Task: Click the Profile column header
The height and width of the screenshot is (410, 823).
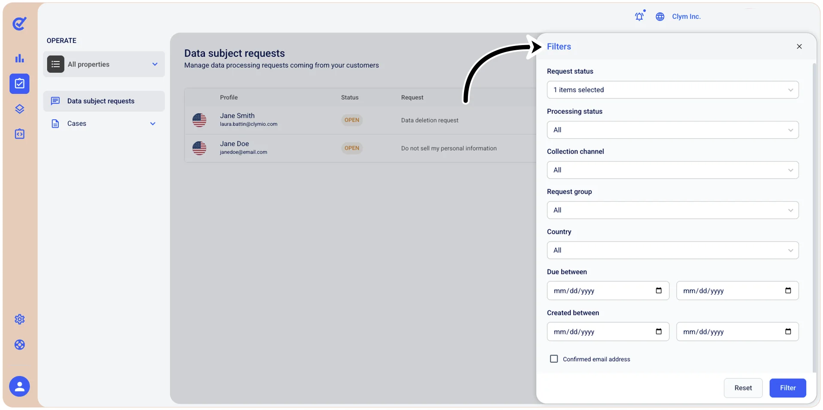Action: [x=228, y=97]
